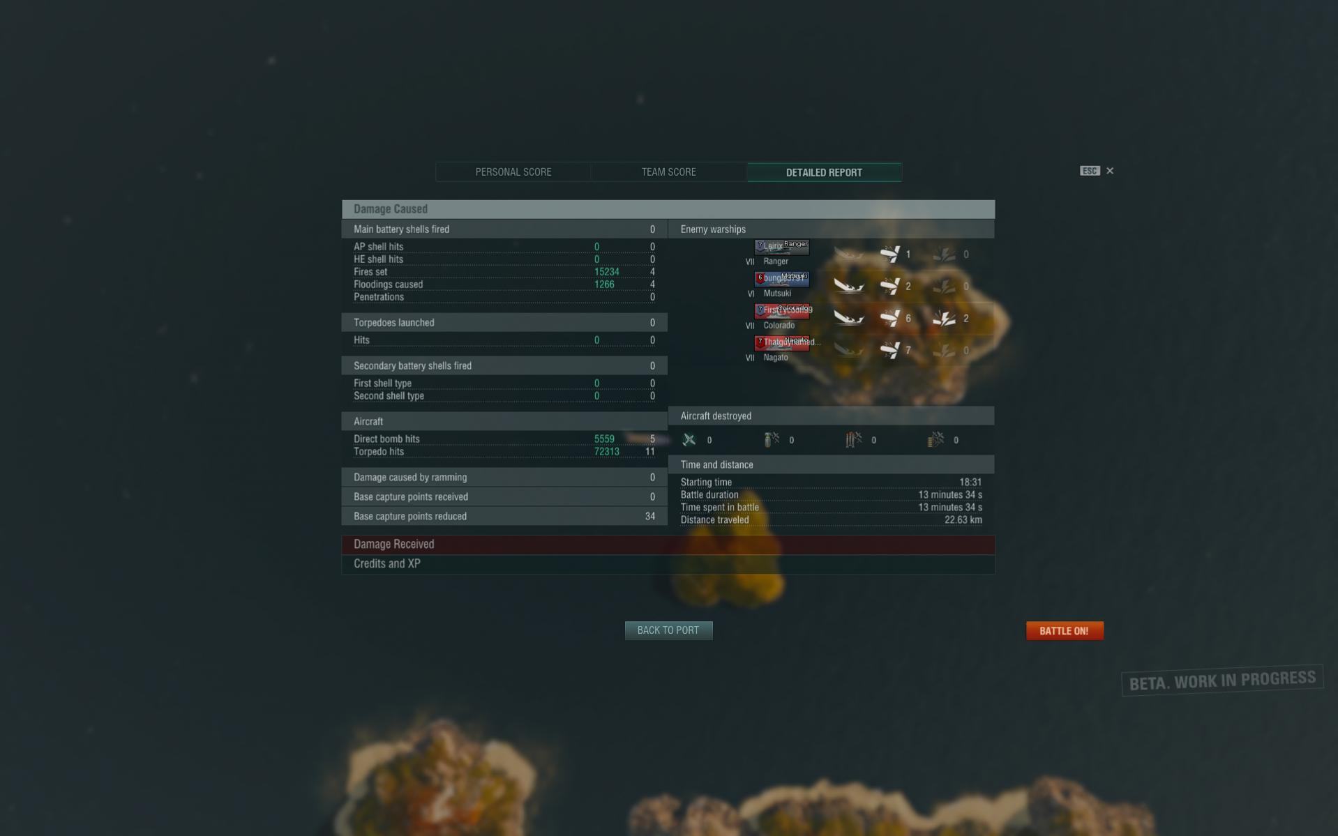
Task: Expand the Damage Received section
Action: click(668, 545)
